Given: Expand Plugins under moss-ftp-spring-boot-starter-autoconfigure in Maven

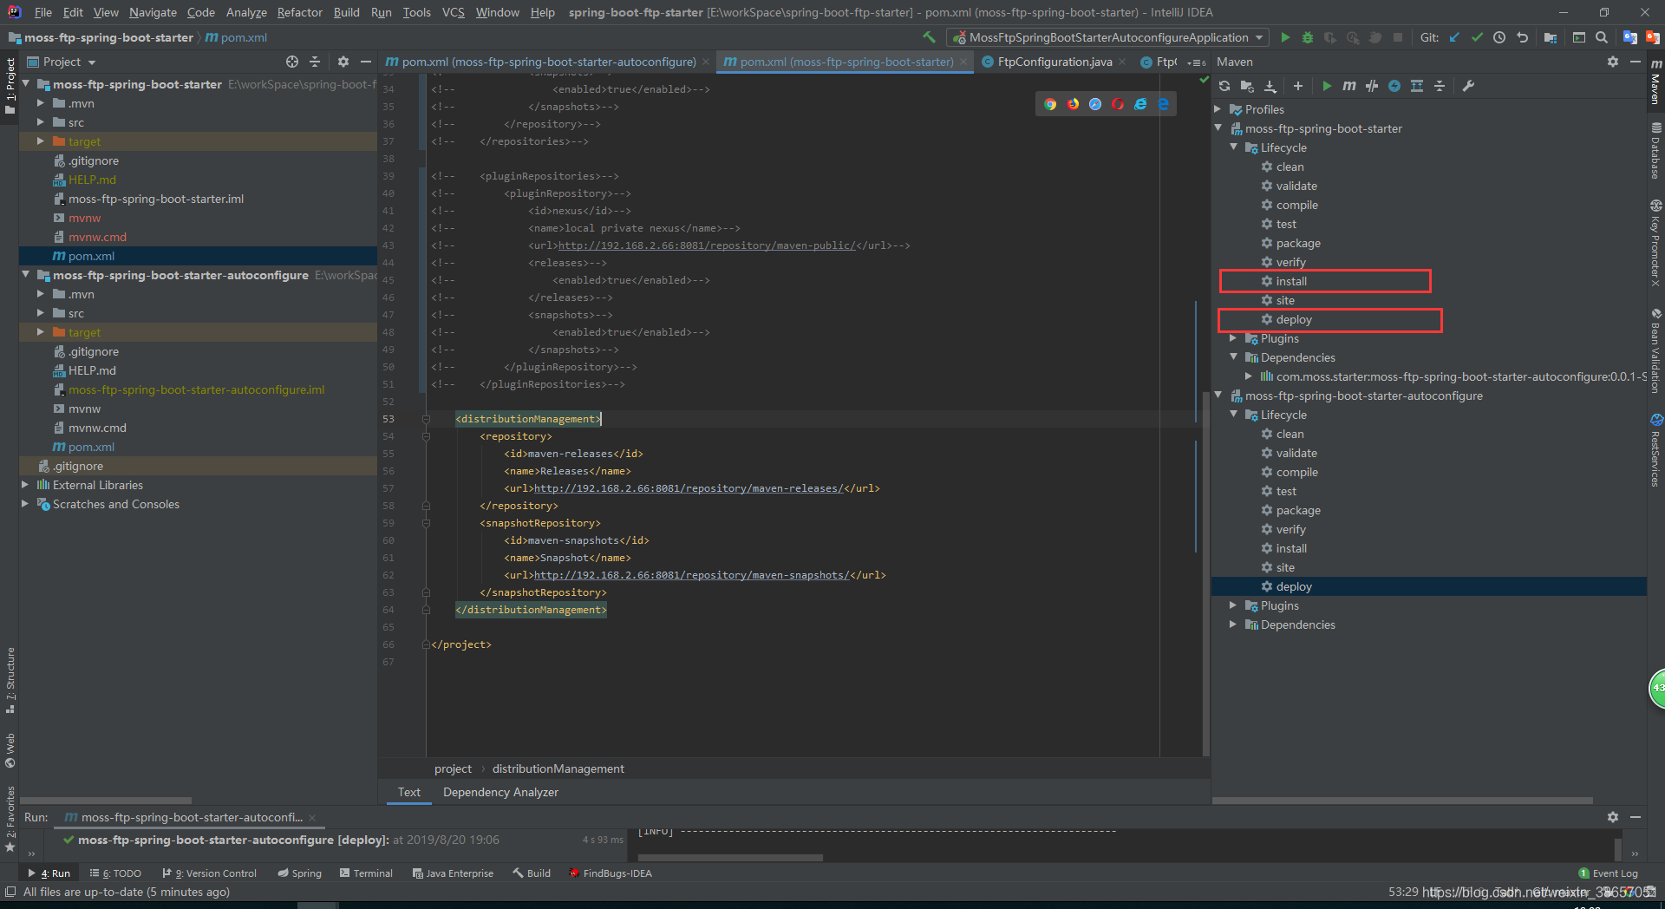Looking at the screenshot, I should [x=1234, y=605].
